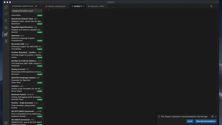The width and height of the screenshot is (222, 125).
Task: Open the tree-shaped icon below Extensions
Action: coord(6,41)
